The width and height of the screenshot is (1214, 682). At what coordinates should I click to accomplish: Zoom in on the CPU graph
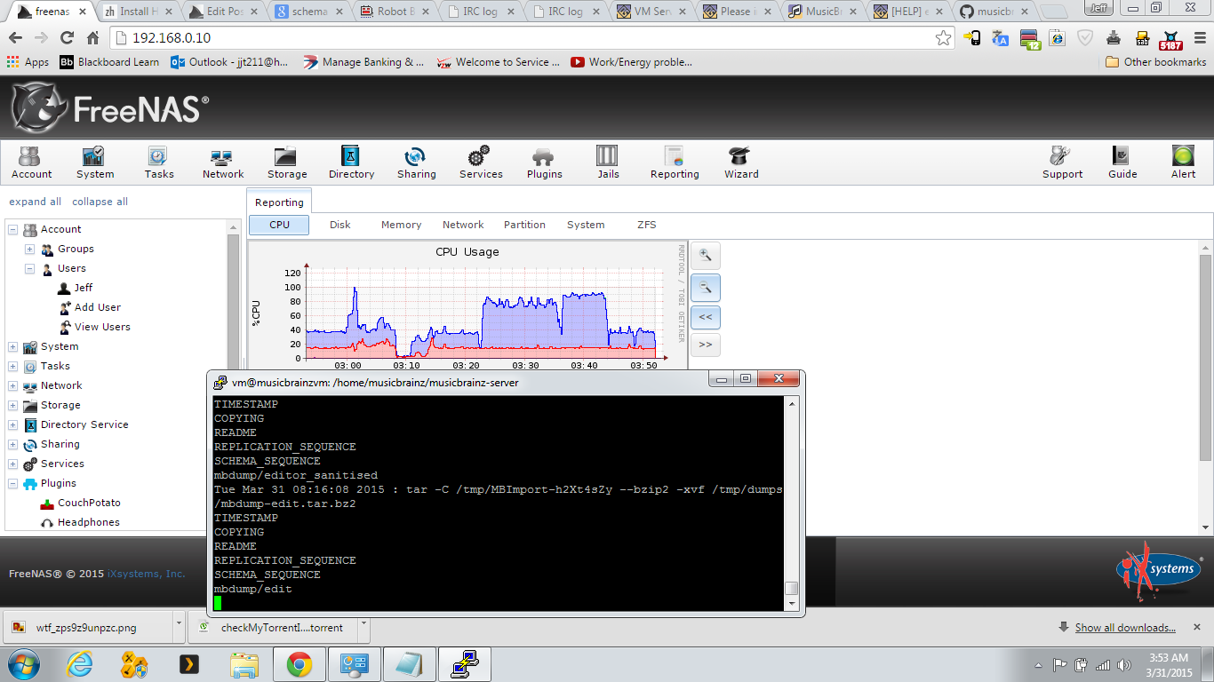706,256
